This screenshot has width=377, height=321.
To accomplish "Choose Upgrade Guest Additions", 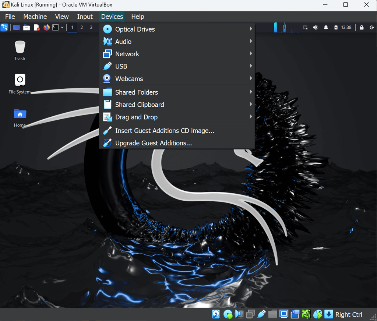I will coord(177,143).
